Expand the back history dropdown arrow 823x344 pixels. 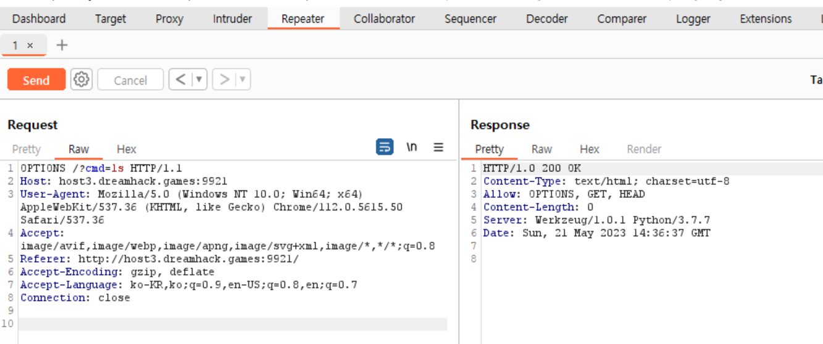tap(199, 80)
